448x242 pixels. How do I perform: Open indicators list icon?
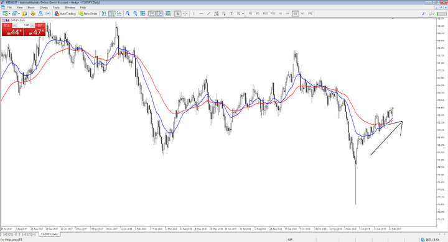(168, 14)
